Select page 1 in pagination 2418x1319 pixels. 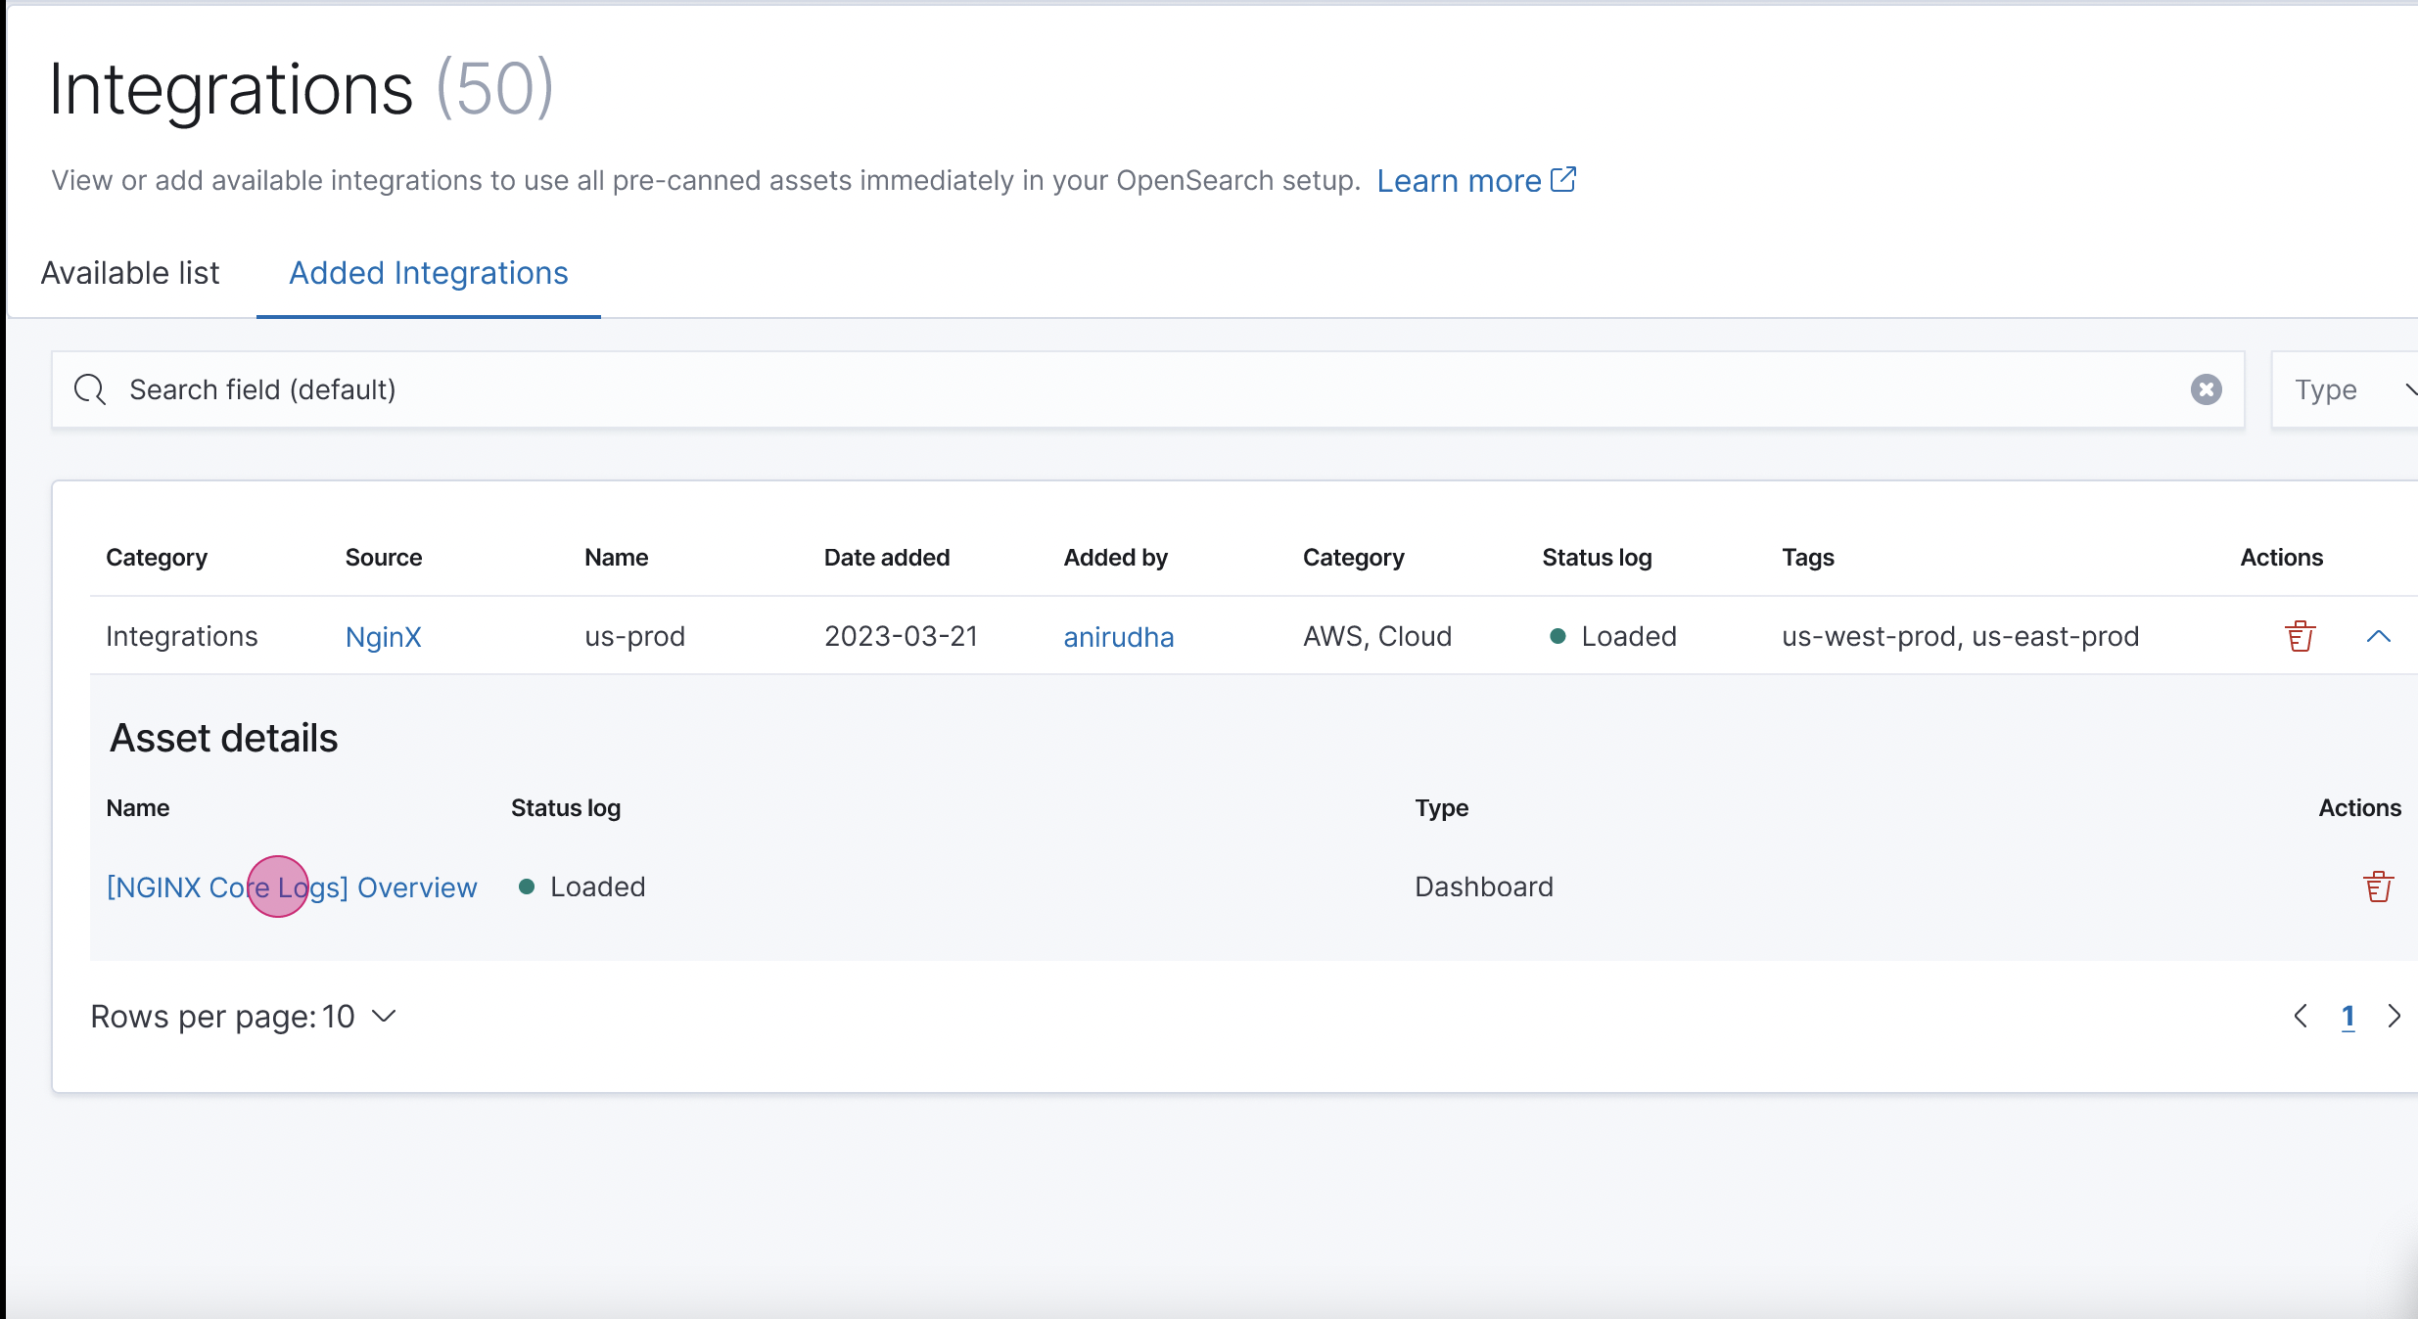[x=2348, y=1016]
